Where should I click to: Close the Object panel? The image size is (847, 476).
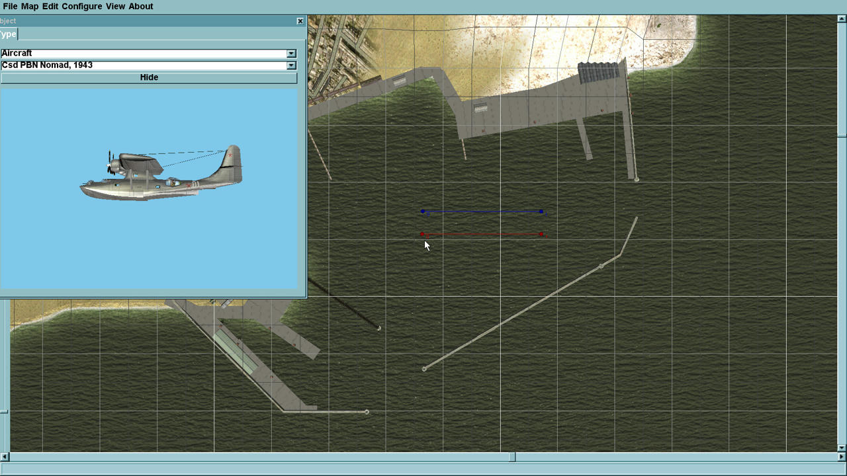300,21
